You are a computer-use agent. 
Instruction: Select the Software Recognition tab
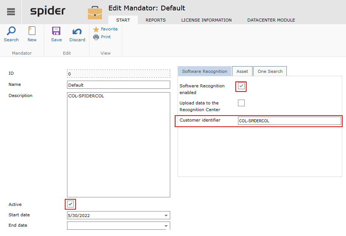[204, 71]
